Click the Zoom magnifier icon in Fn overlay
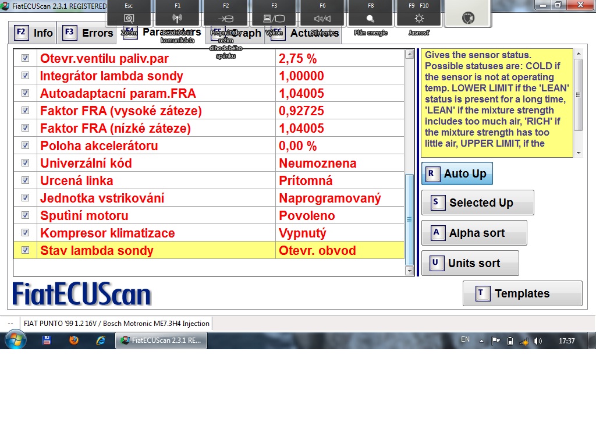This screenshot has width=596, height=447. pos(129,18)
